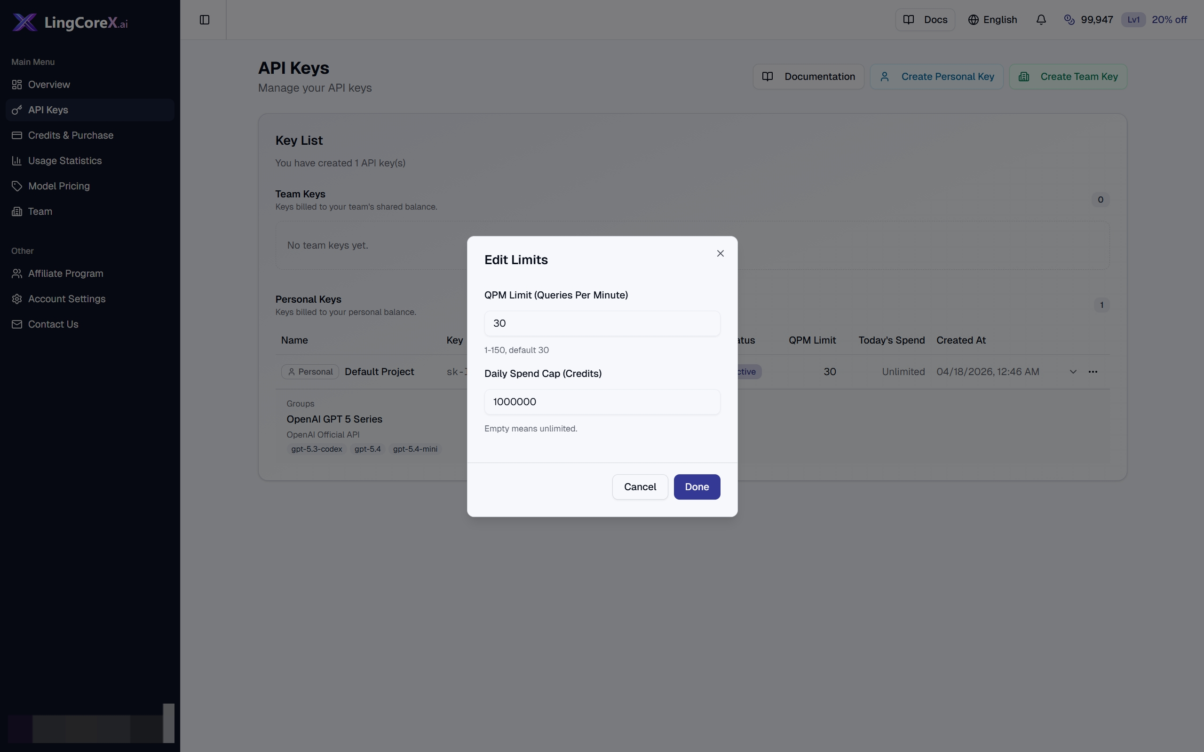Click the Name column header
Screen dimensions: 1204x752
294,340
